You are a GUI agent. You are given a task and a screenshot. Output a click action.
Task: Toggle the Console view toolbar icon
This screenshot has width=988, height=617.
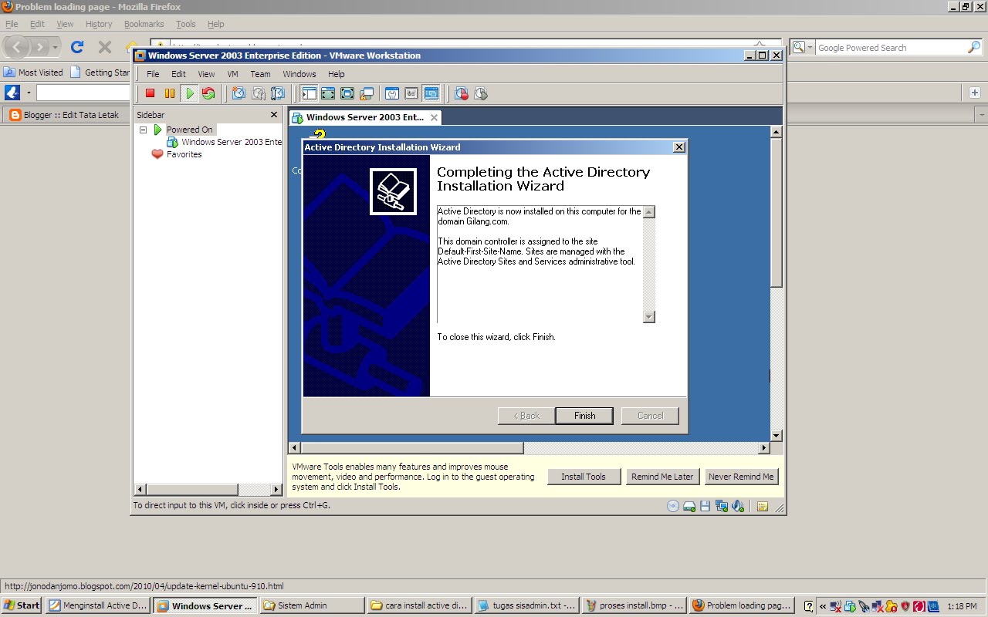[x=431, y=93]
